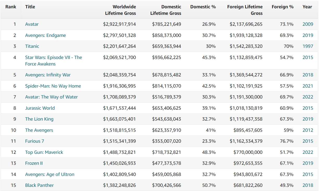Click 2015 year link in Star Wars row
Screen dimensions: 319x191
[308, 57]
